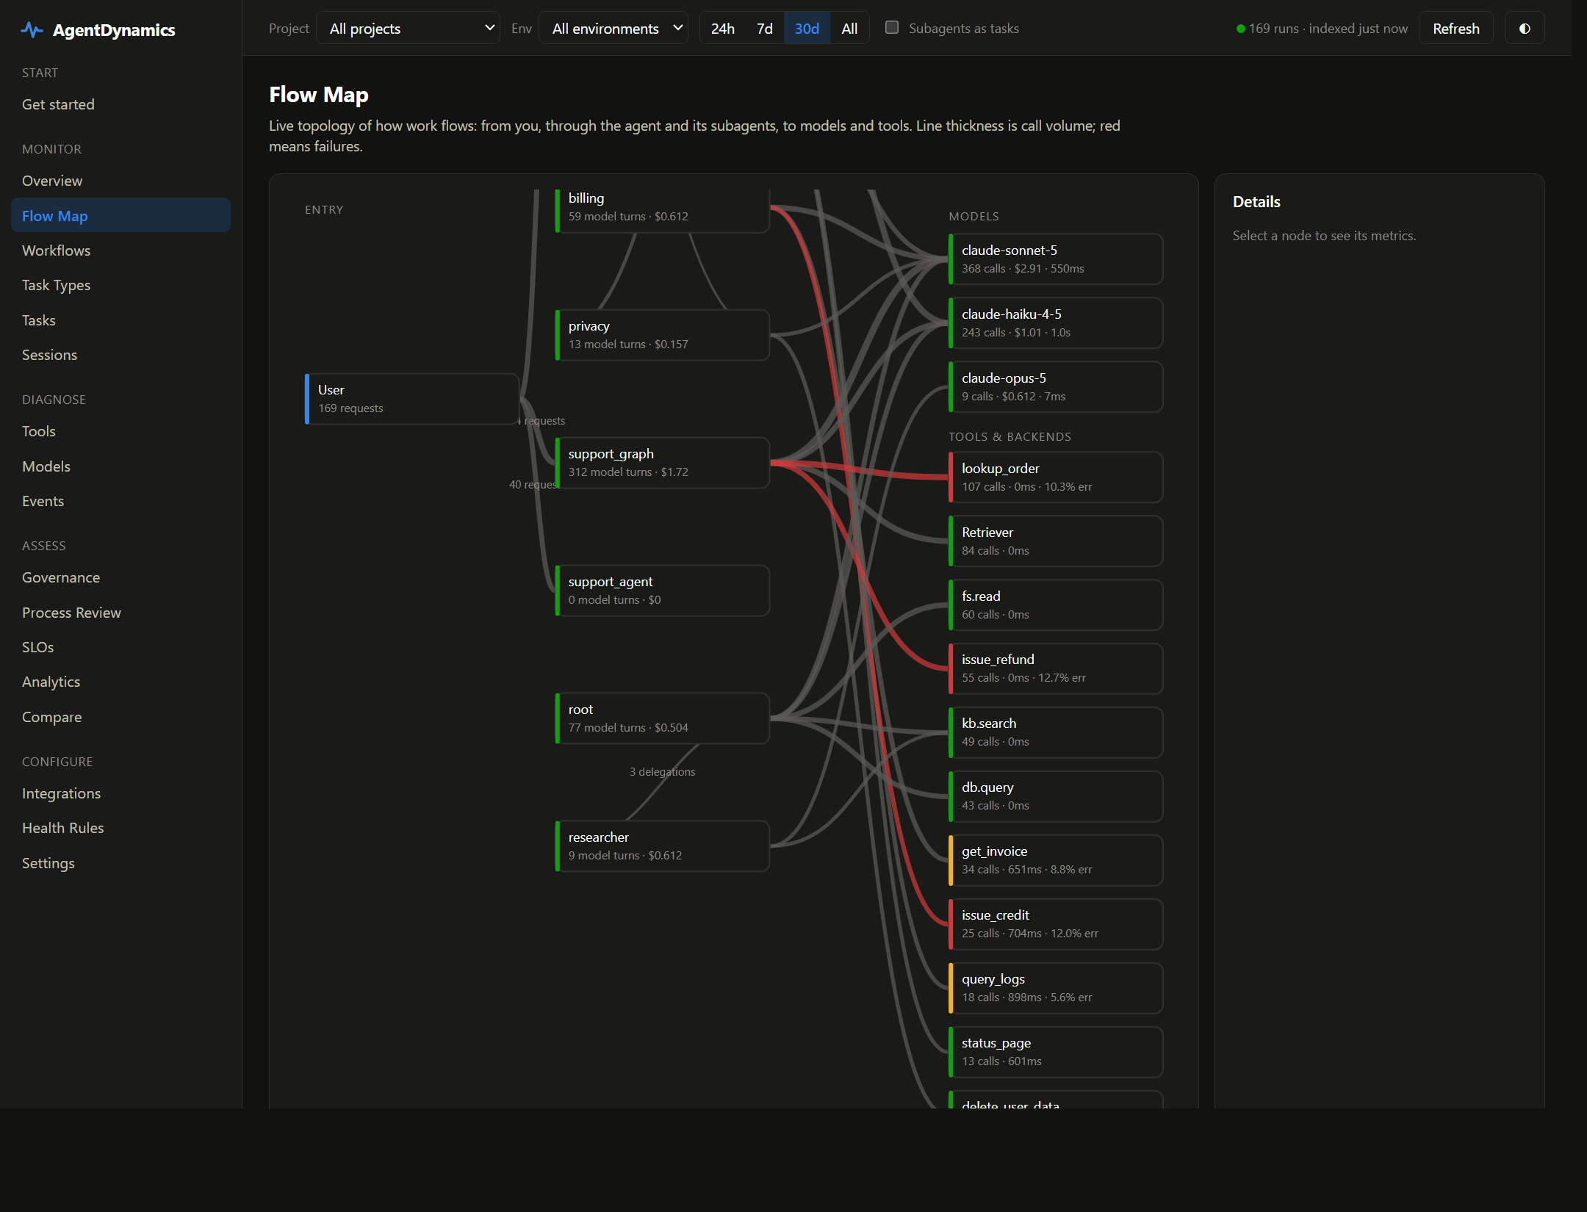Open the All projects dropdown
This screenshot has height=1212, width=1587.
[x=408, y=28]
